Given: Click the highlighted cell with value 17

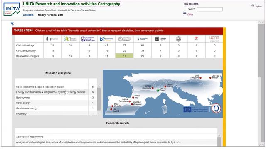Looking at the screenshot, I should (124, 56).
